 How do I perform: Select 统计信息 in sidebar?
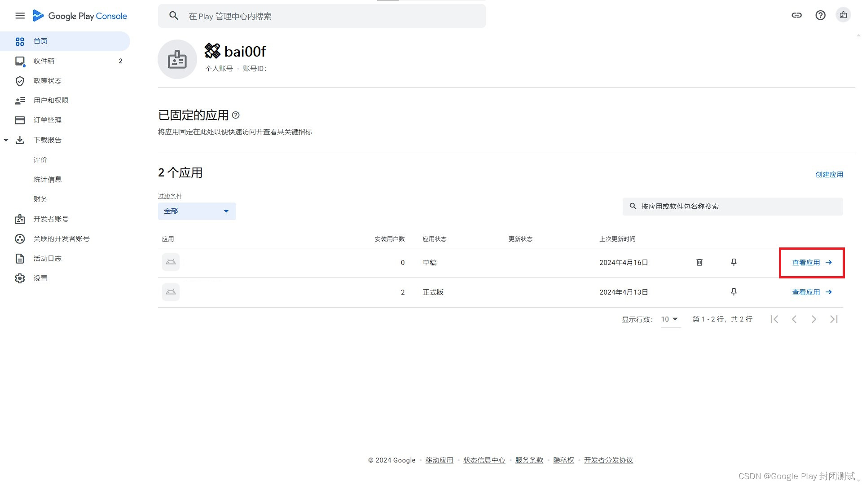click(47, 180)
